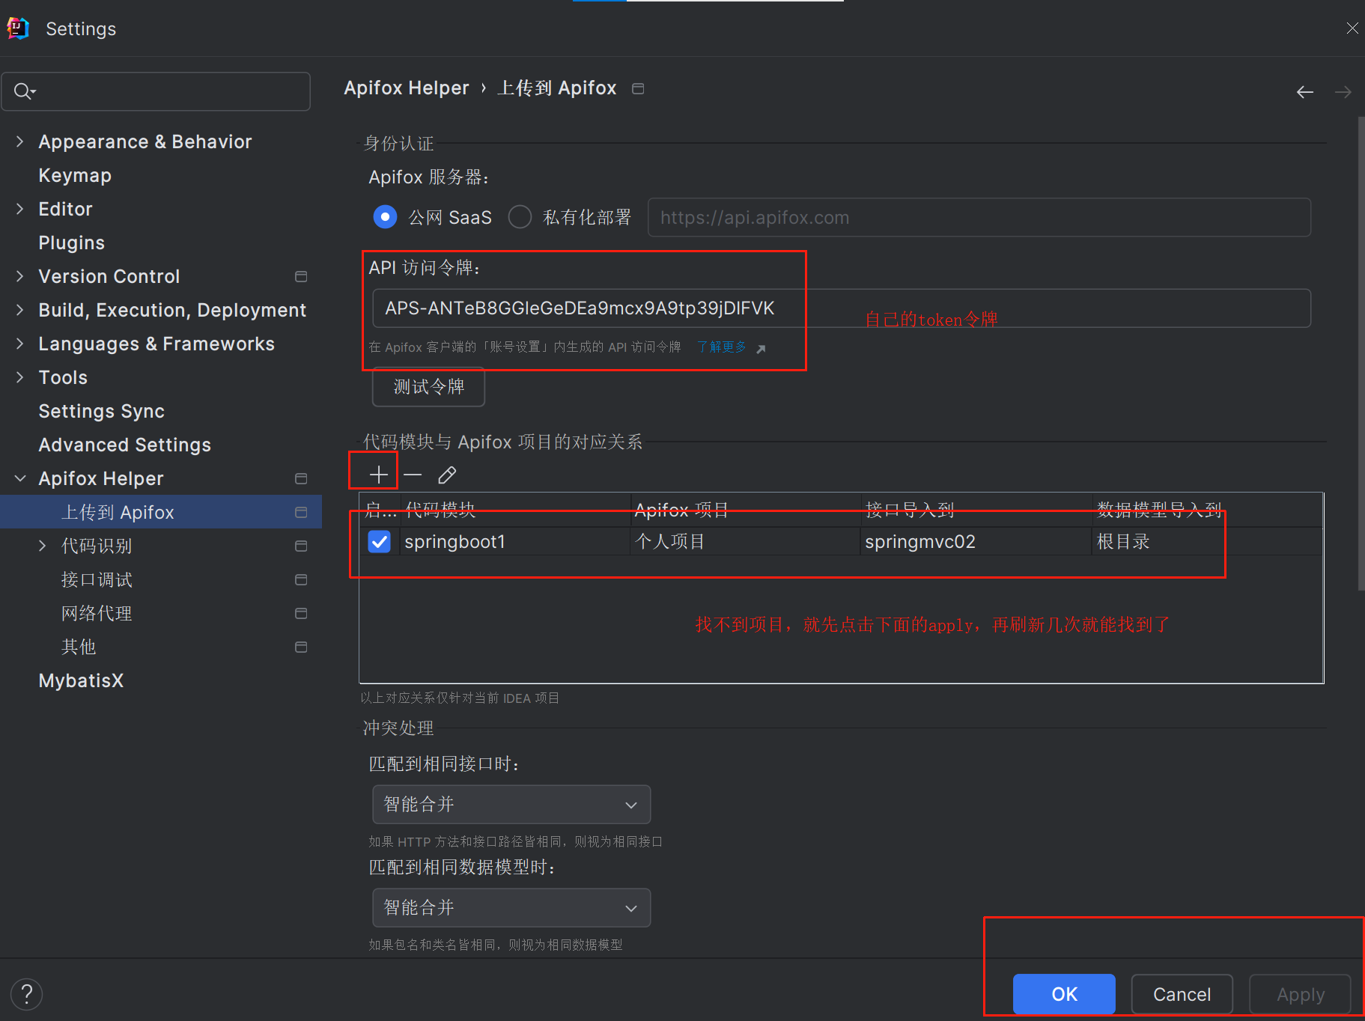Click project-level icon on 代码识别 row
This screenshot has height=1021, width=1365.
click(301, 546)
